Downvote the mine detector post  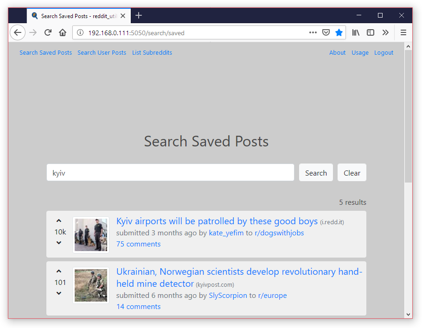point(59,293)
